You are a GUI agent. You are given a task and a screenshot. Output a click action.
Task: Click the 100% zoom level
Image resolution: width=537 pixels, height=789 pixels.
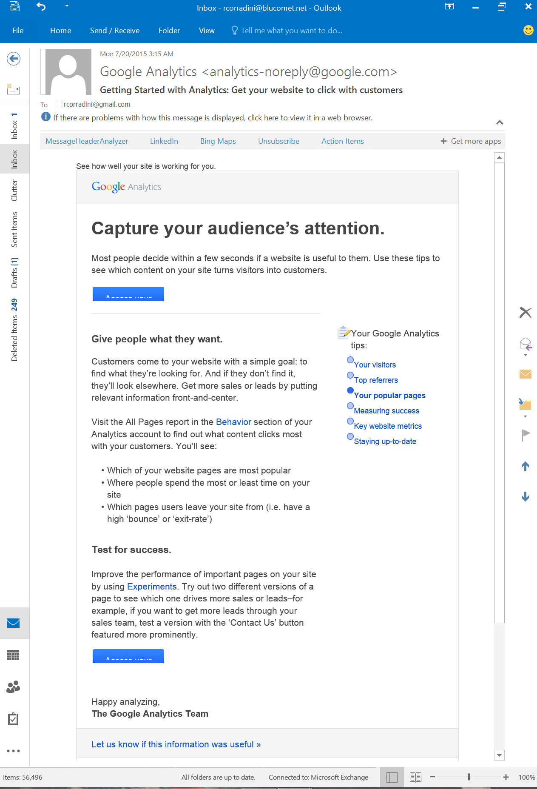click(526, 777)
